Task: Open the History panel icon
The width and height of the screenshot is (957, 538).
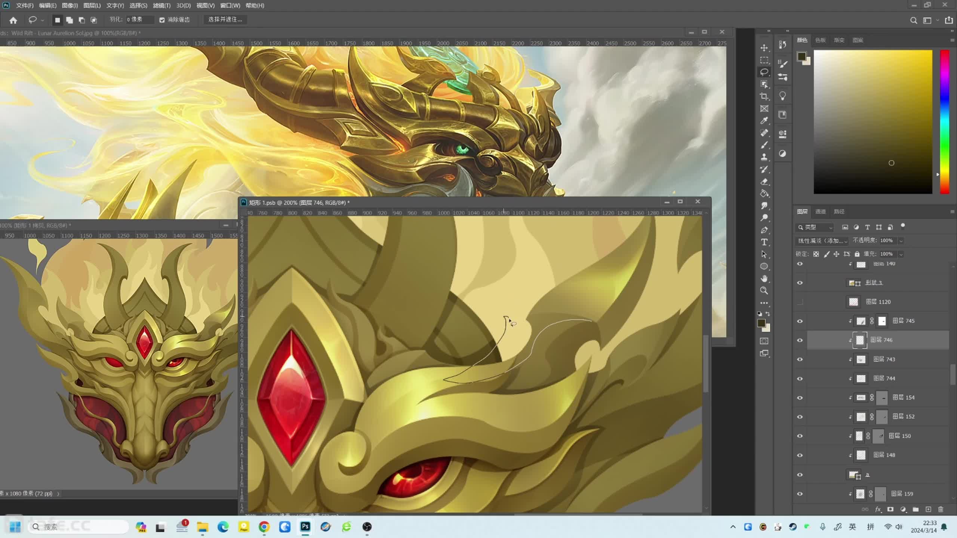Action: tap(782, 45)
